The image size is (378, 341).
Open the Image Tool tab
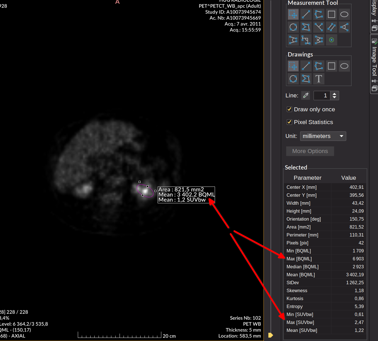374,57
